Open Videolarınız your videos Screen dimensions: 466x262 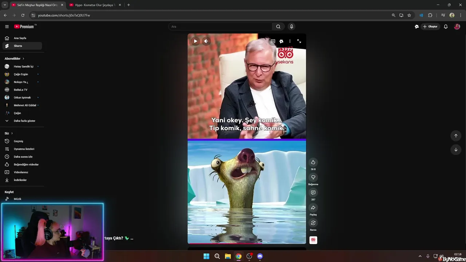22,172
